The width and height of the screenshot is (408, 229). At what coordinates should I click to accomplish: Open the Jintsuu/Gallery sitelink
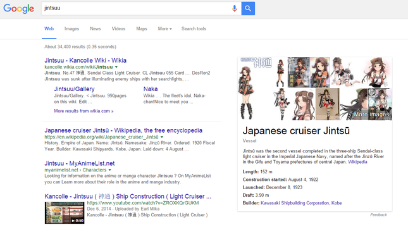click(x=74, y=89)
